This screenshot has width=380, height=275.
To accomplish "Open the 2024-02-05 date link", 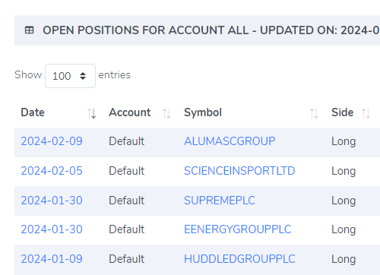I will pyautogui.click(x=52, y=171).
